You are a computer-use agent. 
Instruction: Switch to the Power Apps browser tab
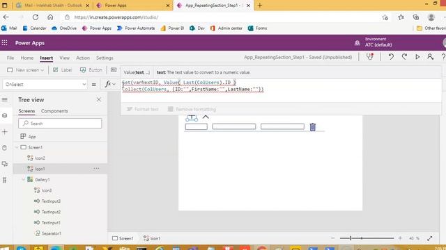pyautogui.click(x=132, y=6)
